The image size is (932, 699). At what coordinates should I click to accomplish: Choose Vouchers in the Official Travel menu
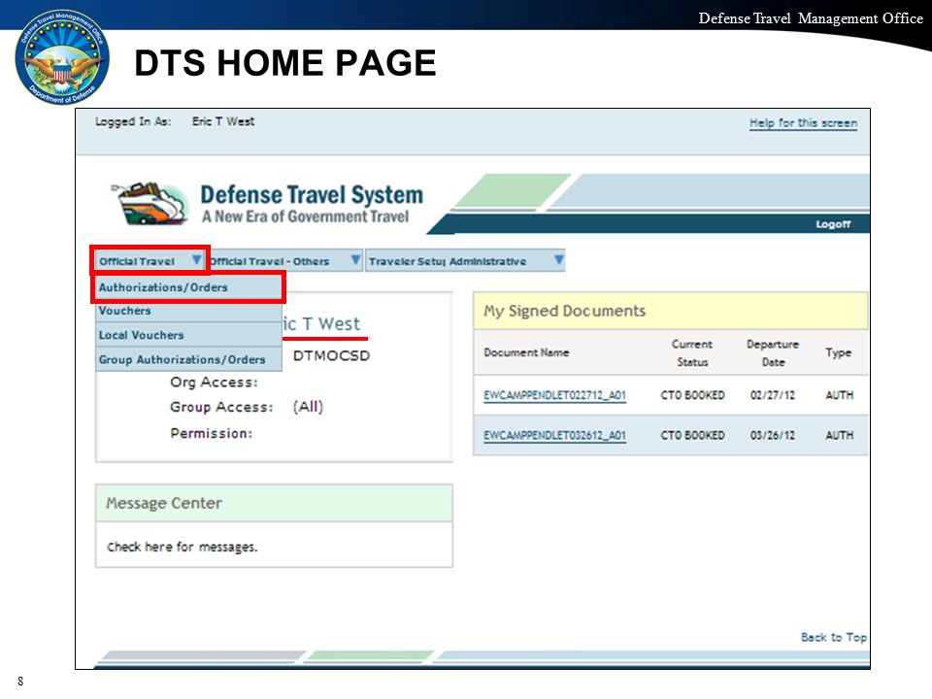[188, 311]
